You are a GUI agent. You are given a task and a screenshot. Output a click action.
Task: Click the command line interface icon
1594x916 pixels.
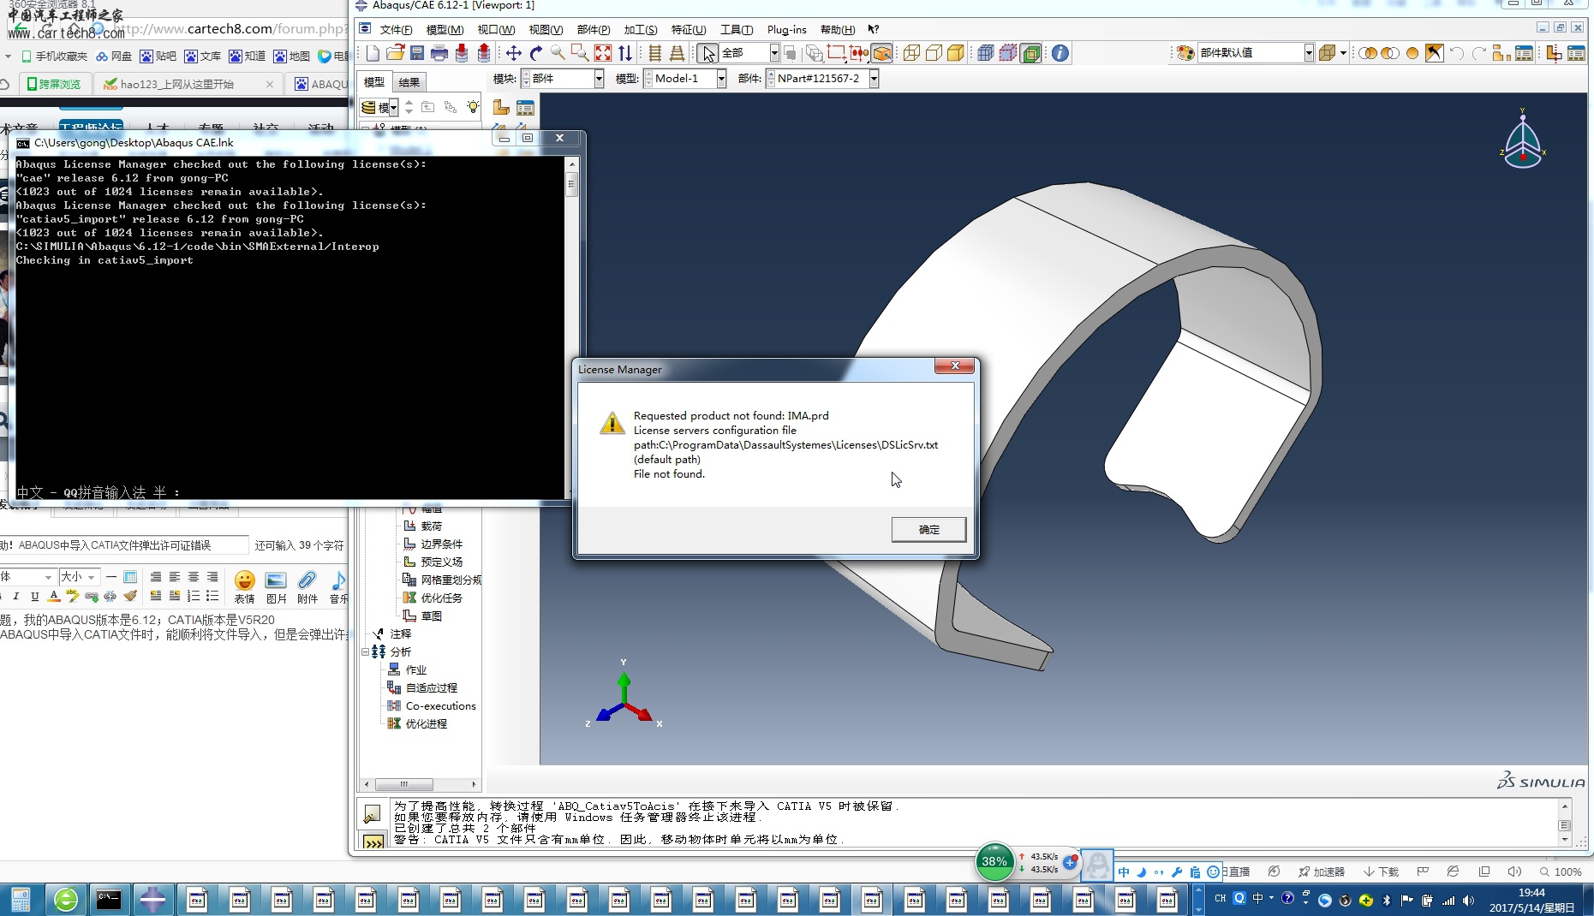373,842
